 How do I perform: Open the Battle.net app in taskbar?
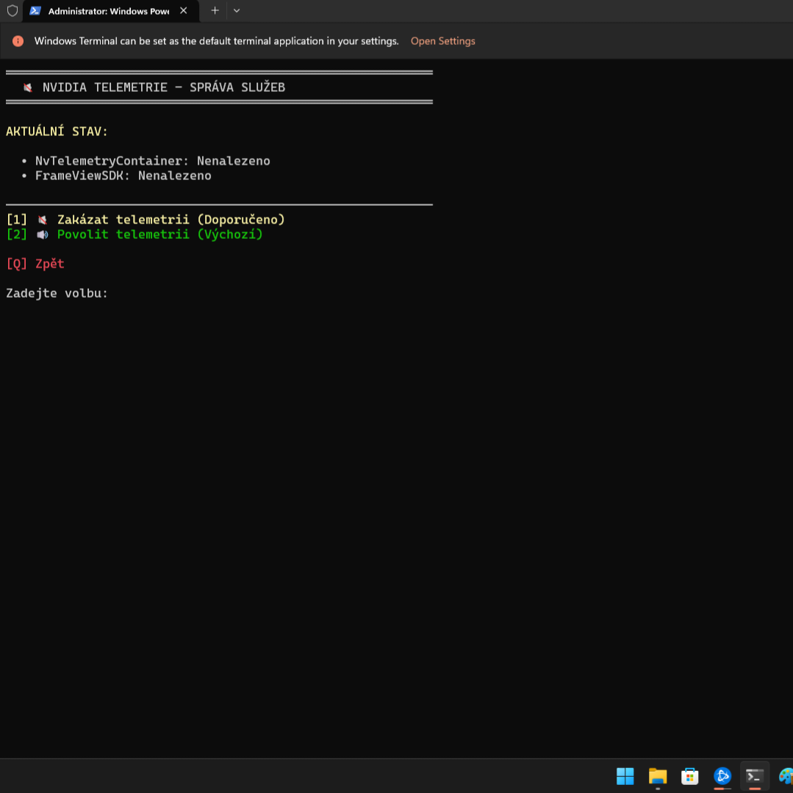(722, 776)
